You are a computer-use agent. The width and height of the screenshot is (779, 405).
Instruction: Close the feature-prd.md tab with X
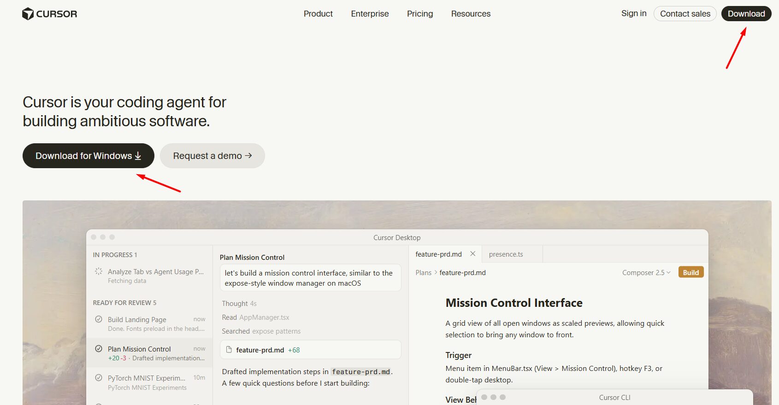coord(472,254)
